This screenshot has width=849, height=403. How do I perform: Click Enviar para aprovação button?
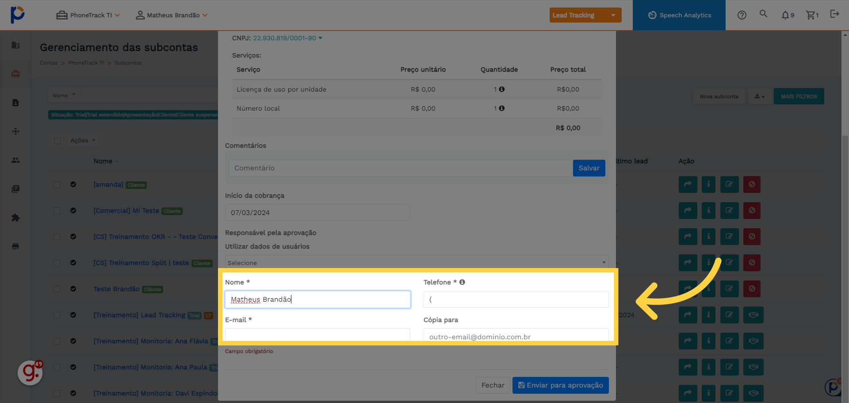pos(560,385)
